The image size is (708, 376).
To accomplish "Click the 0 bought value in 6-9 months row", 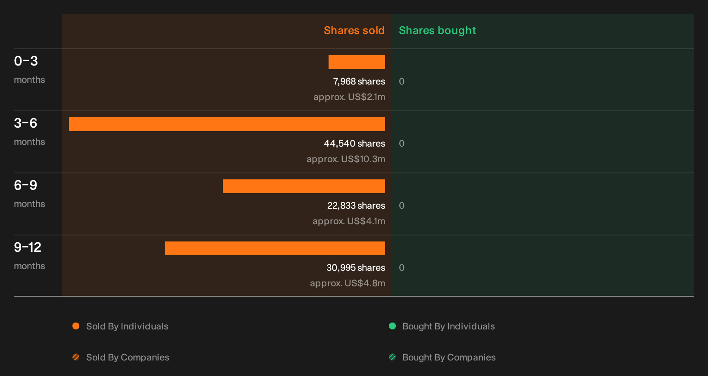I will [x=401, y=206].
